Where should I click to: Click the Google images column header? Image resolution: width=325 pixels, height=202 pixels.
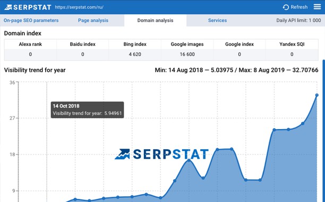187,44
